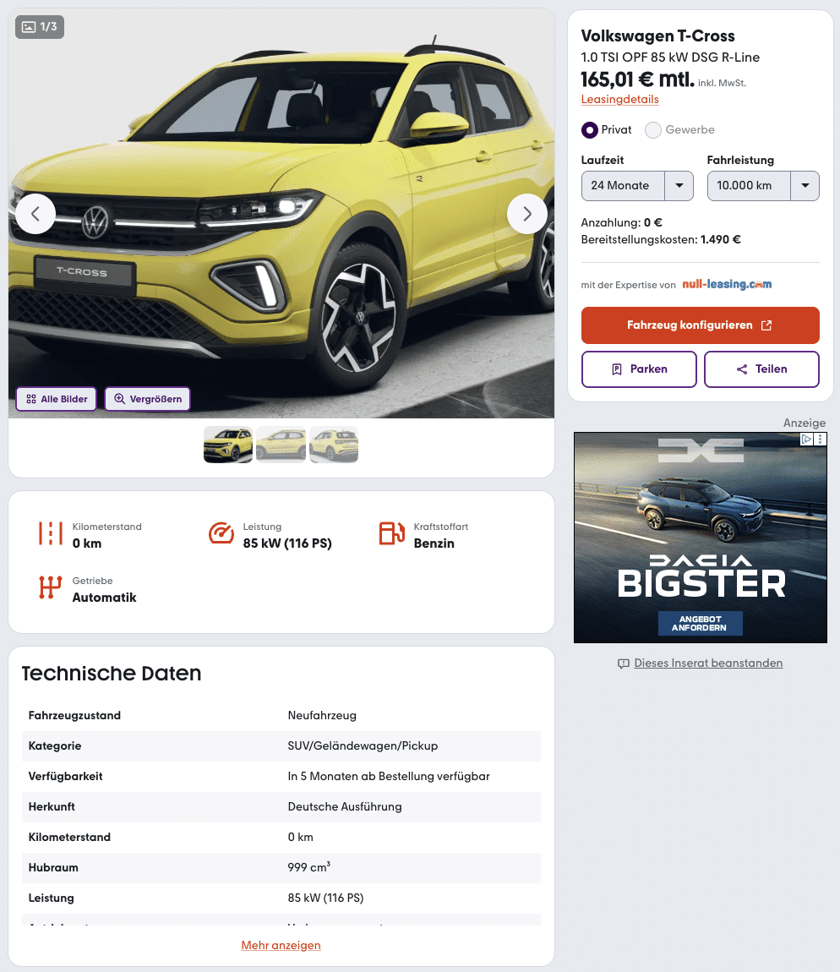Expand technical data via Mehr anzeigen
The width and height of the screenshot is (840, 972).
(x=281, y=945)
